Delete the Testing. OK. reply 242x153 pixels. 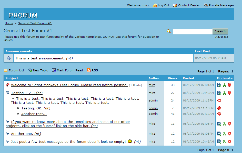(x=219, y=108)
